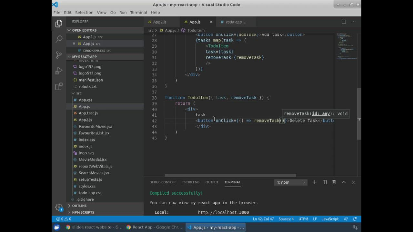Open FavouriteMovie.jsx in the explorer
Image resolution: width=413 pixels, height=232 pixels.
95,126
